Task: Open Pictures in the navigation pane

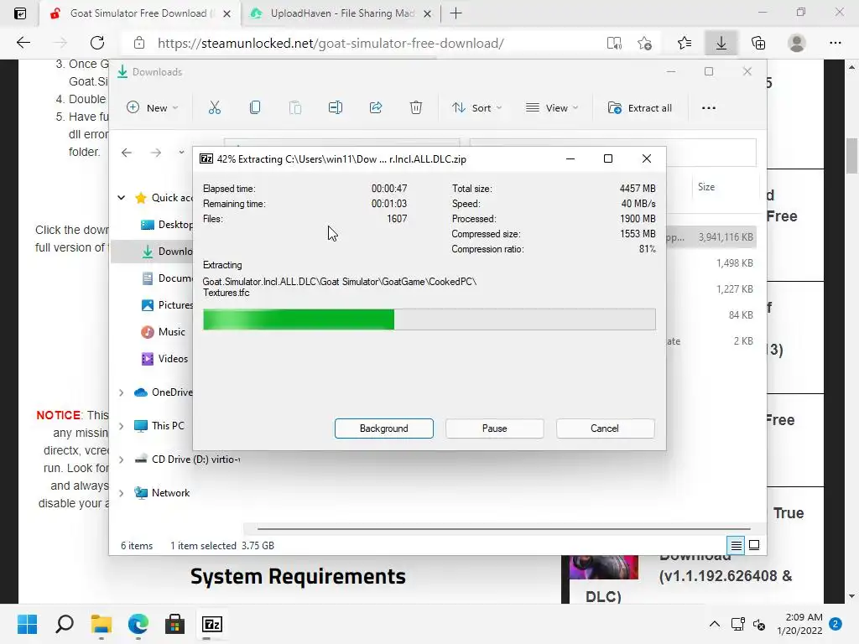Action: 167,305
